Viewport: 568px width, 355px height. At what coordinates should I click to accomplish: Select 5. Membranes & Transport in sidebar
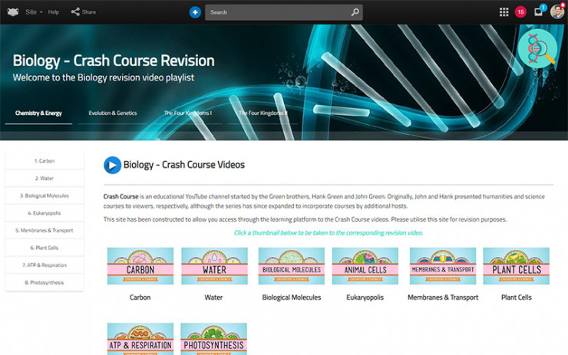(45, 231)
